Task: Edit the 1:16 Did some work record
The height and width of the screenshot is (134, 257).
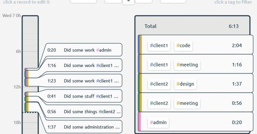Action: pyautogui.click(x=84, y=65)
